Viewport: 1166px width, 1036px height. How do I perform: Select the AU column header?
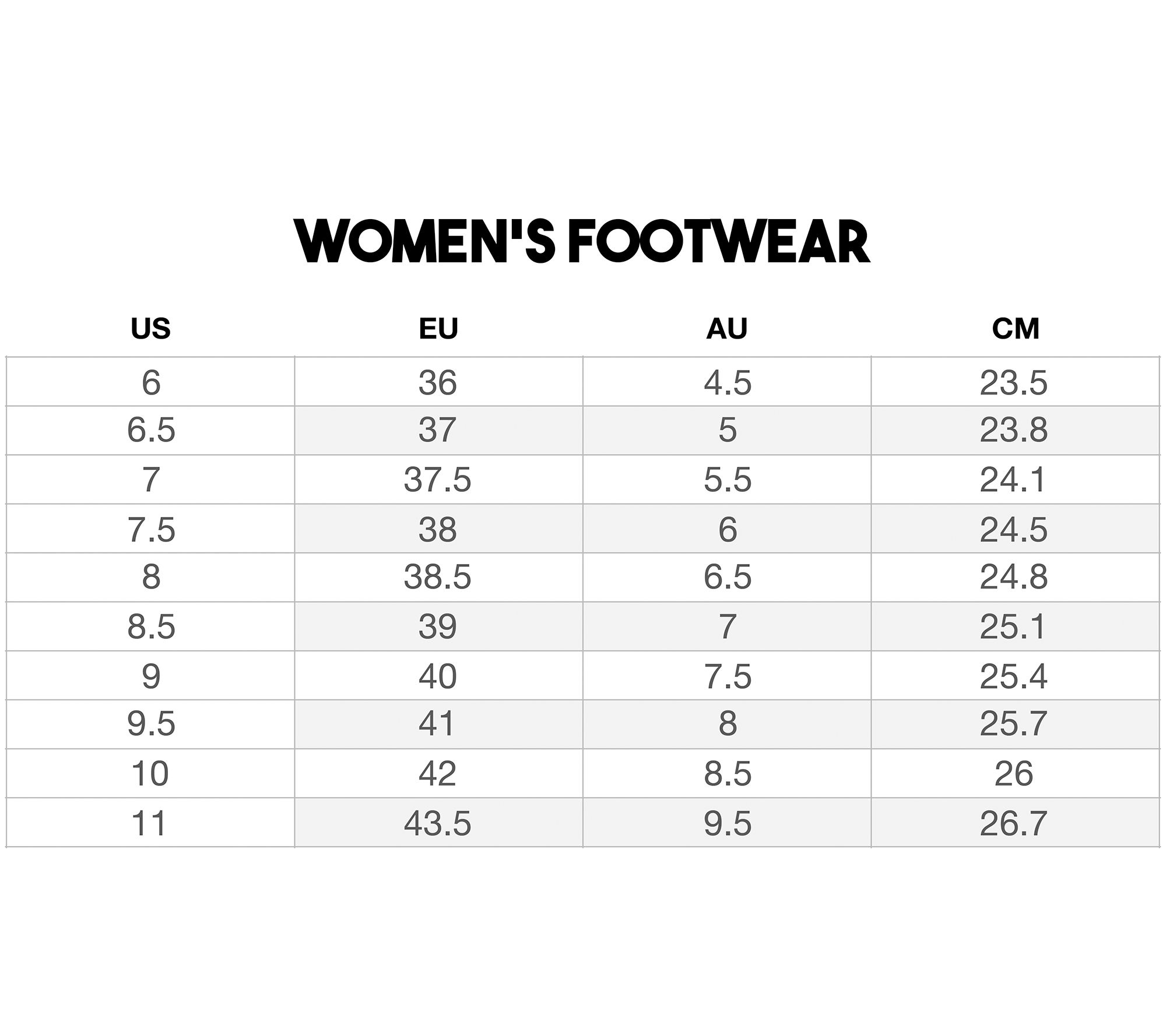[726, 329]
